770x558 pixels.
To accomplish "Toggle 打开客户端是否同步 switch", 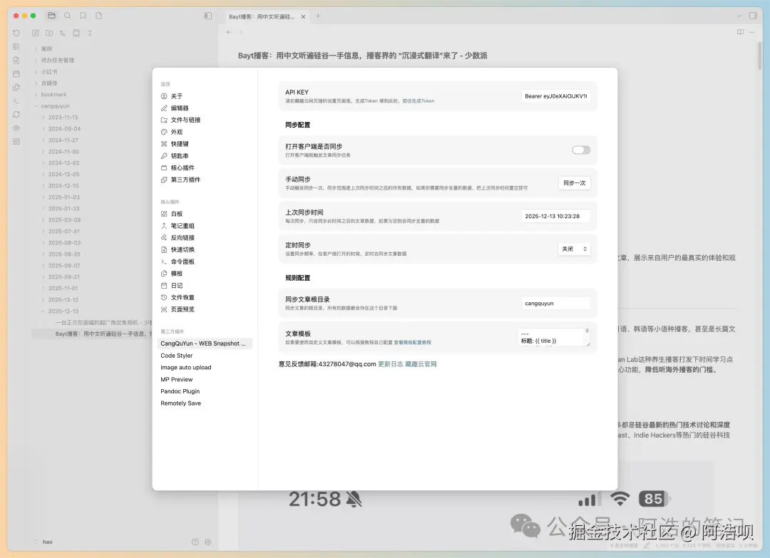I will [x=581, y=150].
